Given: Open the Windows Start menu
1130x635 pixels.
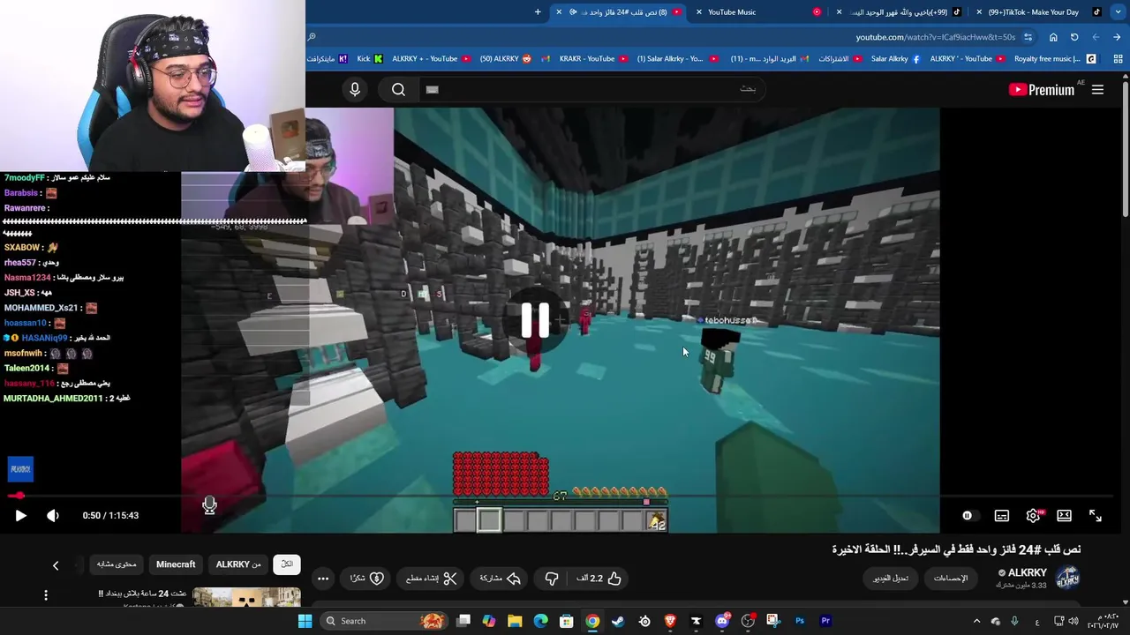Looking at the screenshot, I should [x=305, y=621].
